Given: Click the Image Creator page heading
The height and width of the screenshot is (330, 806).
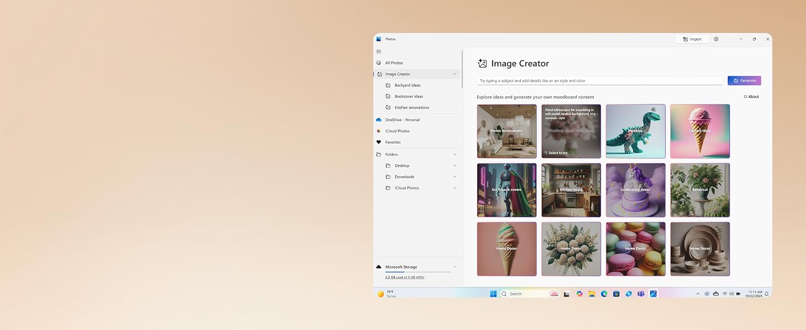Looking at the screenshot, I should point(520,63).
